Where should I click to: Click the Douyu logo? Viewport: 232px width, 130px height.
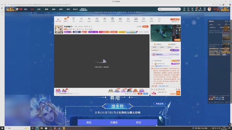(x=19, y=9)
